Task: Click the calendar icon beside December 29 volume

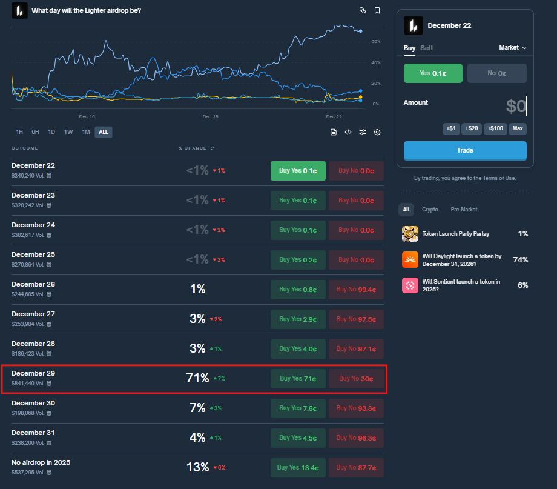Action: (x=50, y=384)
